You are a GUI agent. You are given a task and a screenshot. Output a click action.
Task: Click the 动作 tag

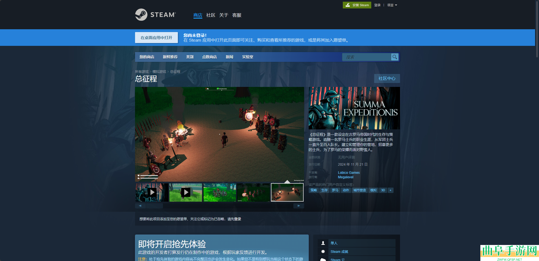pos(346,190)
